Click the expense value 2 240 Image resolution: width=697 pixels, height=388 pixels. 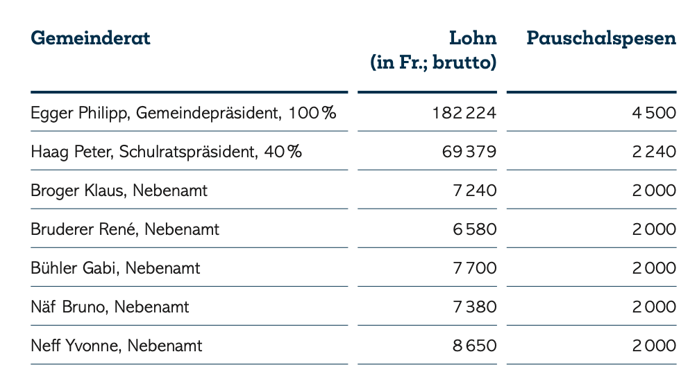coord(654,151)
